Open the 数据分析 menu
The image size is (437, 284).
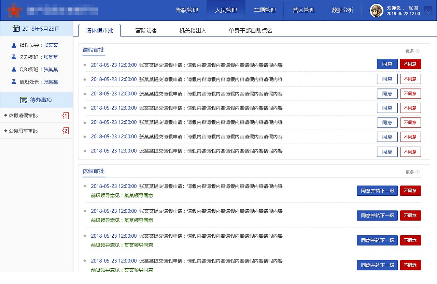(x=342, y=11)
